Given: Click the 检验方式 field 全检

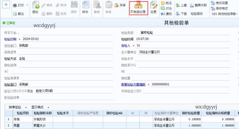Looking at the screenshot, I should pos(65,59).
